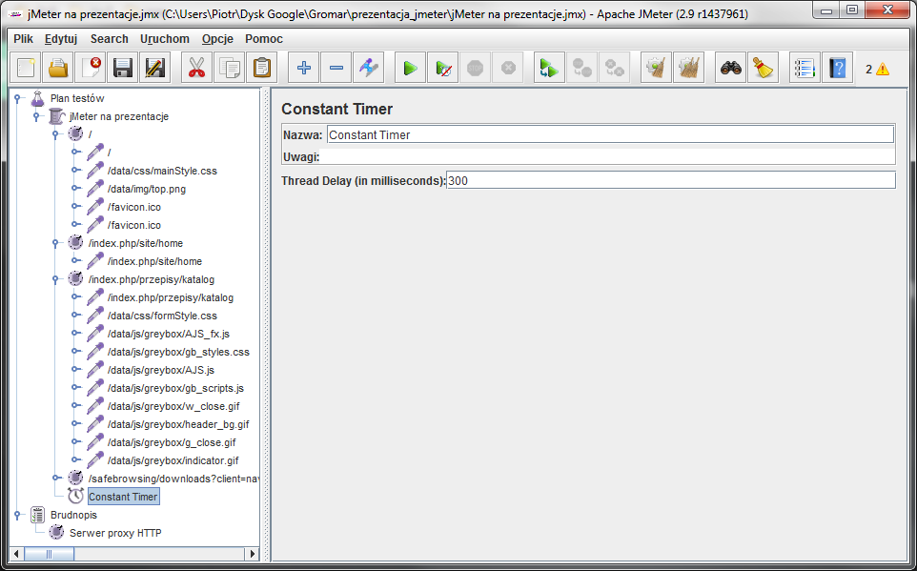
Task: Click tree panel horizontal scrollbar right arrow
Action: coord(253,554)
